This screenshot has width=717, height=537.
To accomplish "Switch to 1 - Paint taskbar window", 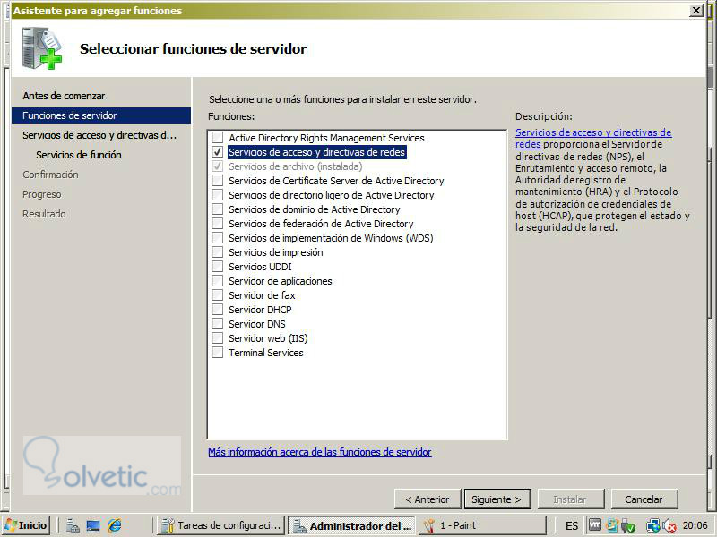I will click(483, 525).
